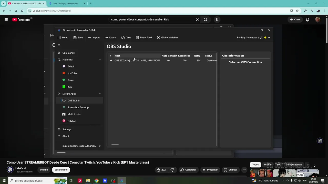This screenshot has height=184, width=328.
Task: Go to YouTube Premium home logo
Action: [21, 20]
